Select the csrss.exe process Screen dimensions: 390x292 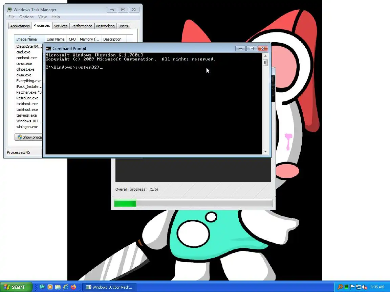point(28,64)
